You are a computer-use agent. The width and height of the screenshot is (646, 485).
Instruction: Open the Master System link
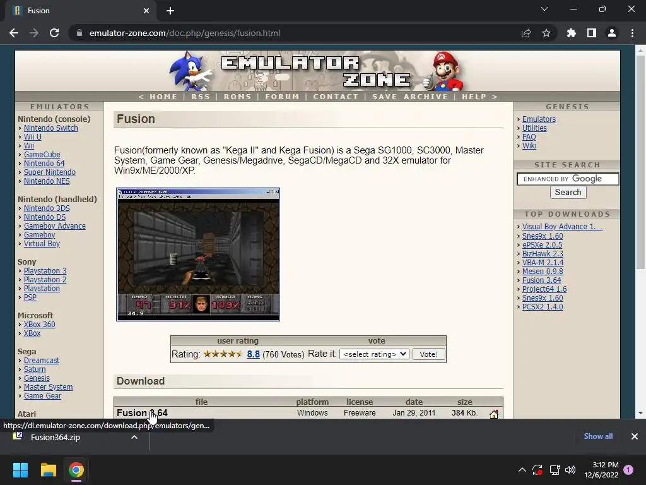(48, 387)
